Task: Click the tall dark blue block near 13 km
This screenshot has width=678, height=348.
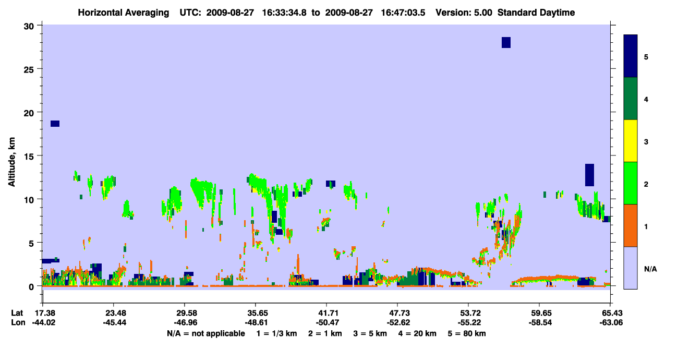Action: coord(589,175)
